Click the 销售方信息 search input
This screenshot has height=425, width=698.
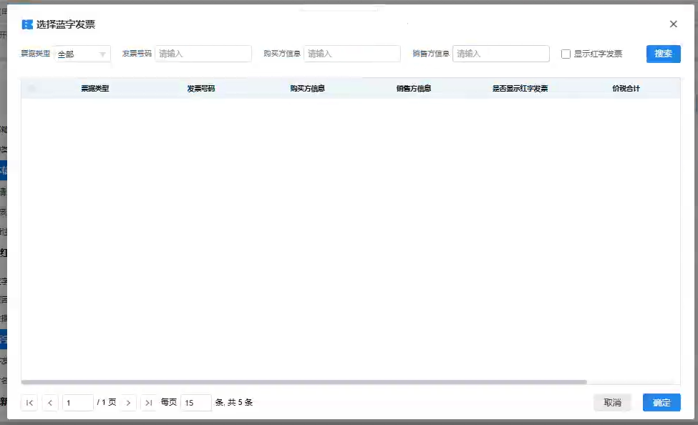tap(500, 54)
